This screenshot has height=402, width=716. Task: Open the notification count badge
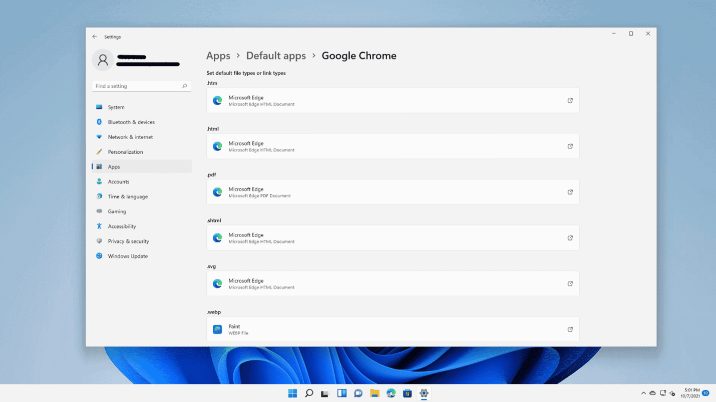point(705,393)
